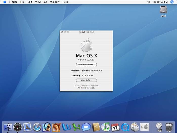Launch QuickTime Player from the Dock
The height and width of the screenshot is (133, 177).
pyautogui.click(x=125, y=127)
